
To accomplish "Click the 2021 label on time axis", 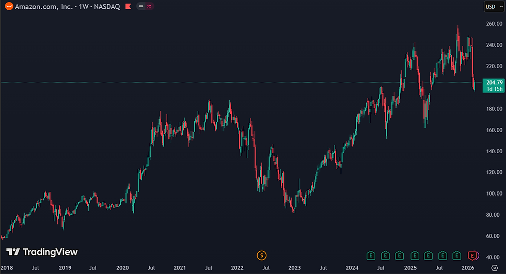I will 180,268.
